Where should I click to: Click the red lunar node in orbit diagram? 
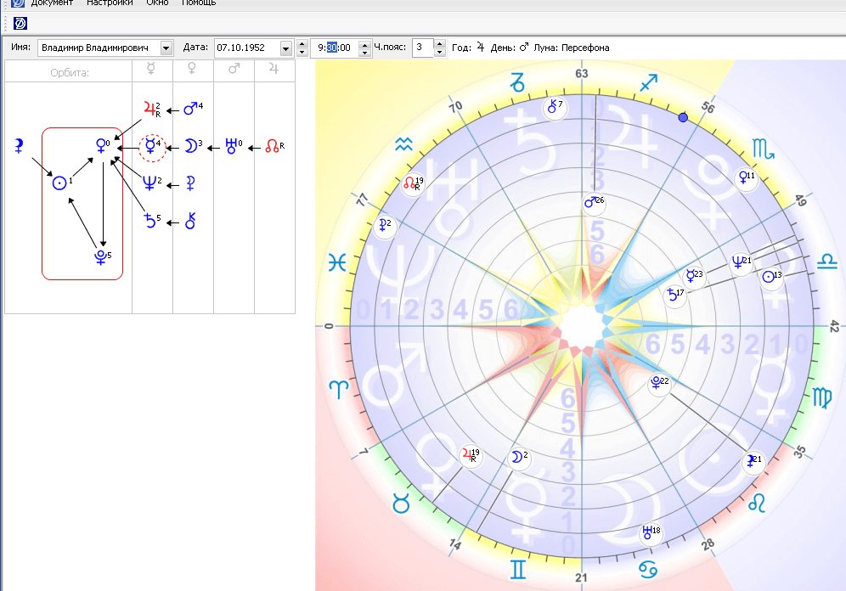click(274, 145)
